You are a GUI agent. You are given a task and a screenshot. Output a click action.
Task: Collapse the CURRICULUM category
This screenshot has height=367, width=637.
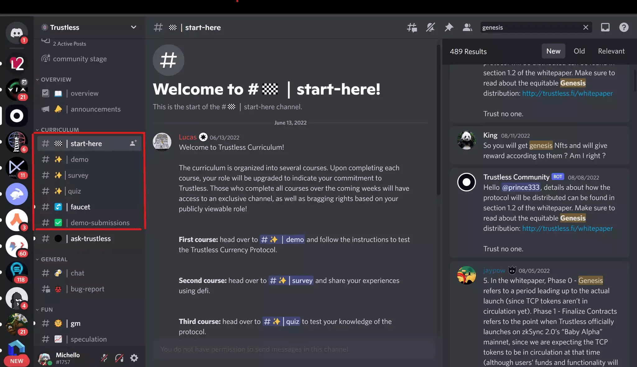coord(59,129)
